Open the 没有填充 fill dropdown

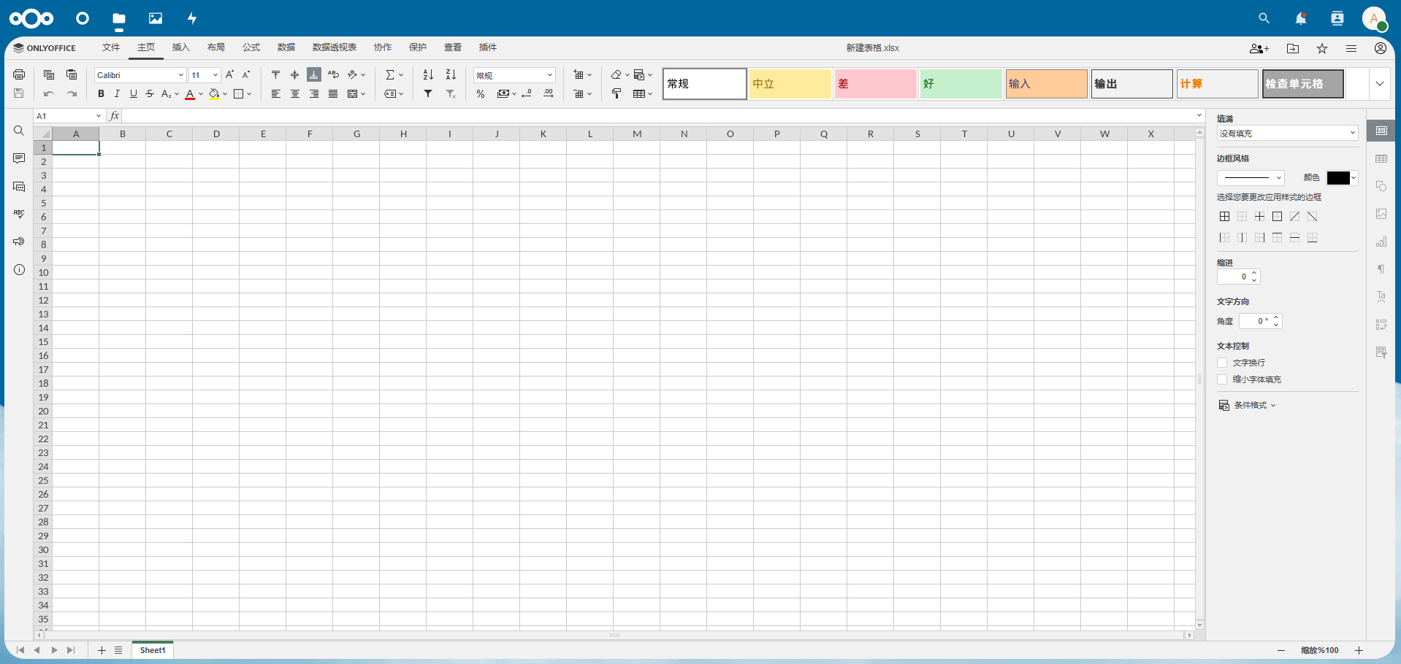[x=1287, y=134]
